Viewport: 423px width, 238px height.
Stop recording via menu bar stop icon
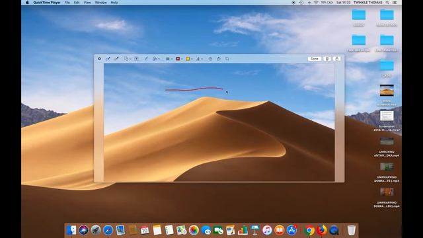coord(293,3)
